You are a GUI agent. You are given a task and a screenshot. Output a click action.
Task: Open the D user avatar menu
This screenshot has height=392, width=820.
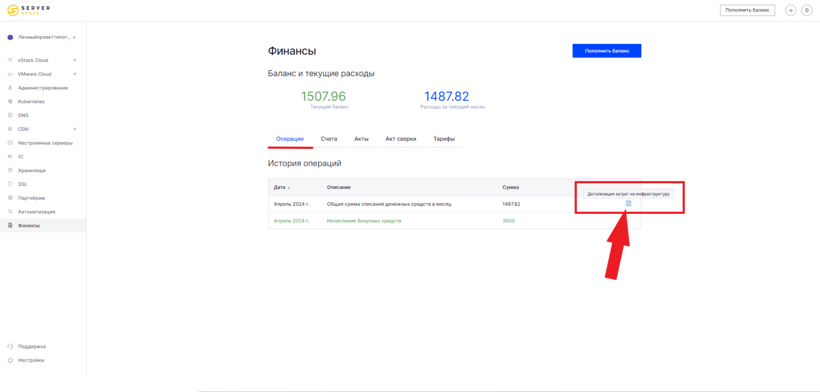807,10
